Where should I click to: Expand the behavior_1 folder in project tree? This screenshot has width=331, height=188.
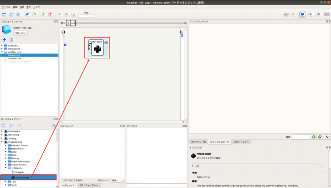[x=2, y=46]
